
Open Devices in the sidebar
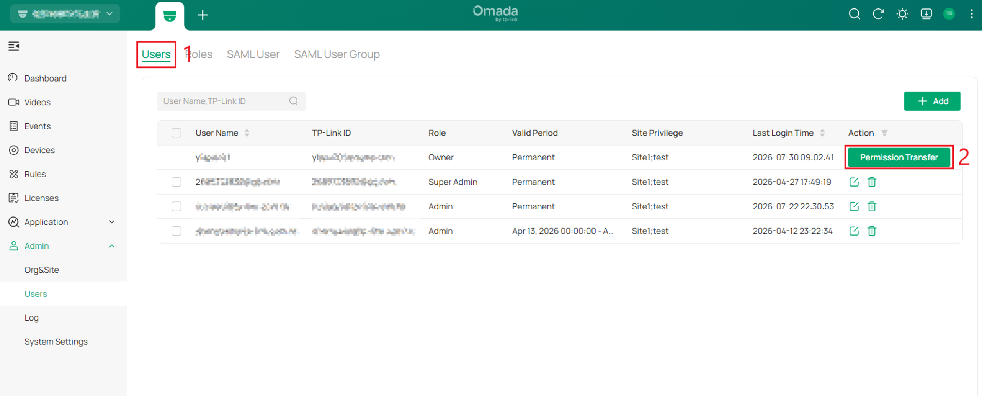click(39, 150)
